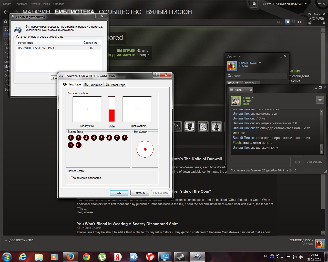Screen dimensions: 328x262
Task: Click ОТПРАВИТЬ to send chat message
Action: point(314,162)
